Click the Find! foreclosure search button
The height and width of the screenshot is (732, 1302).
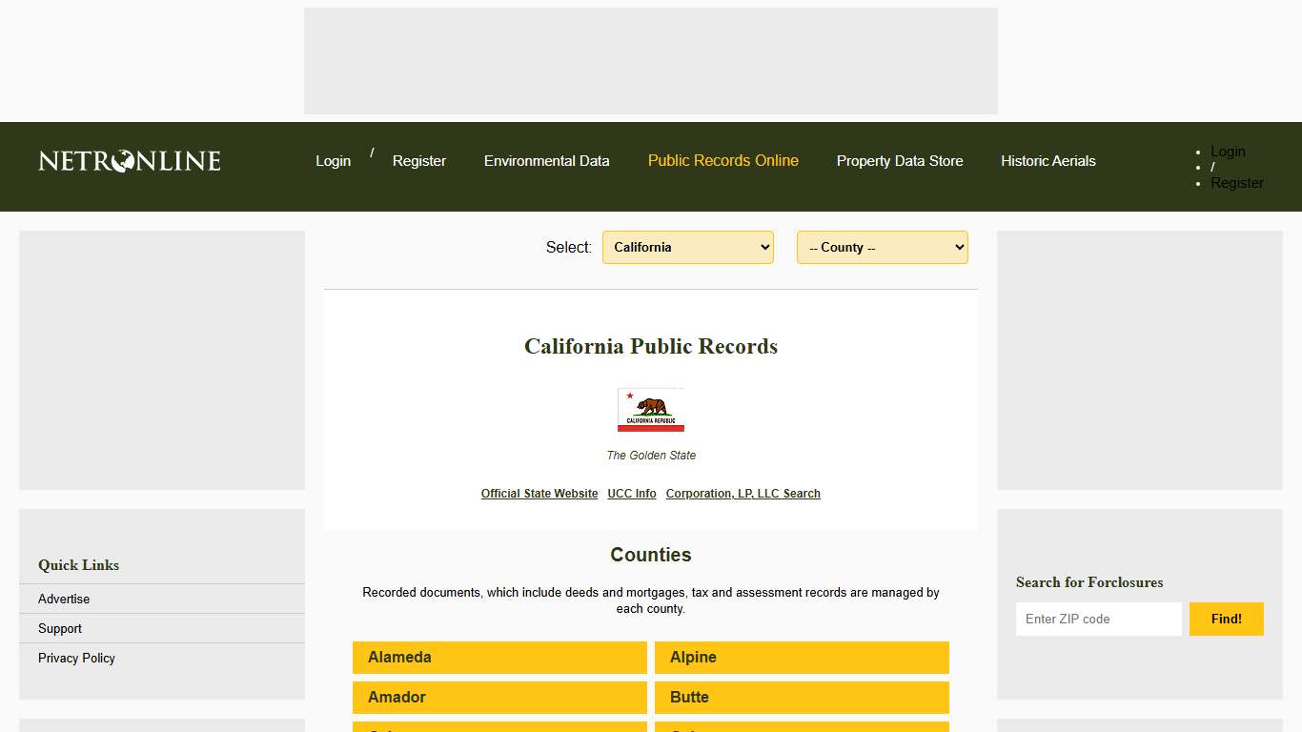tap(1226, 619)
